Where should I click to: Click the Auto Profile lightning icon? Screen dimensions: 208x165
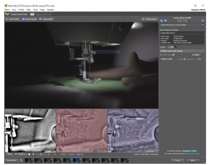coord(7,19)
